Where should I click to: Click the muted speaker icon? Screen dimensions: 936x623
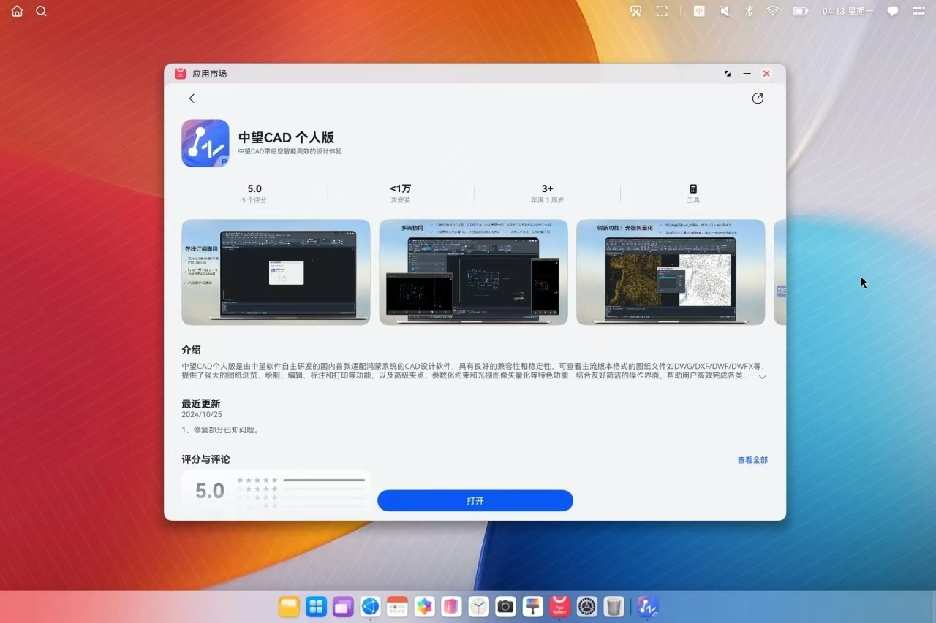(x=725, y=11)
